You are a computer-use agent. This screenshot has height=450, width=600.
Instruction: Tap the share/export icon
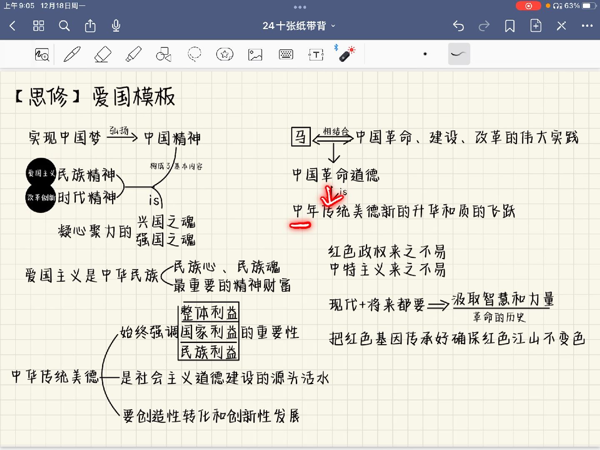point(90,26)
